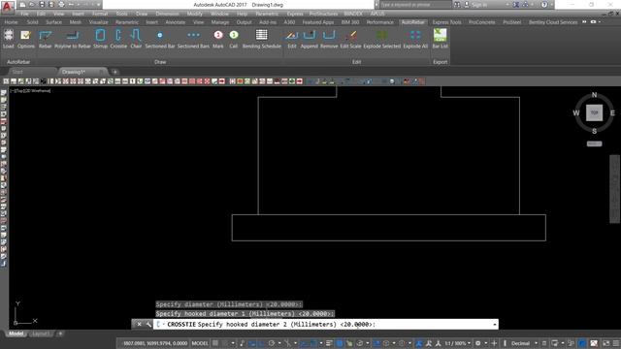Close the command line with the X
This screenshot has height=349, width=621.
139,324
